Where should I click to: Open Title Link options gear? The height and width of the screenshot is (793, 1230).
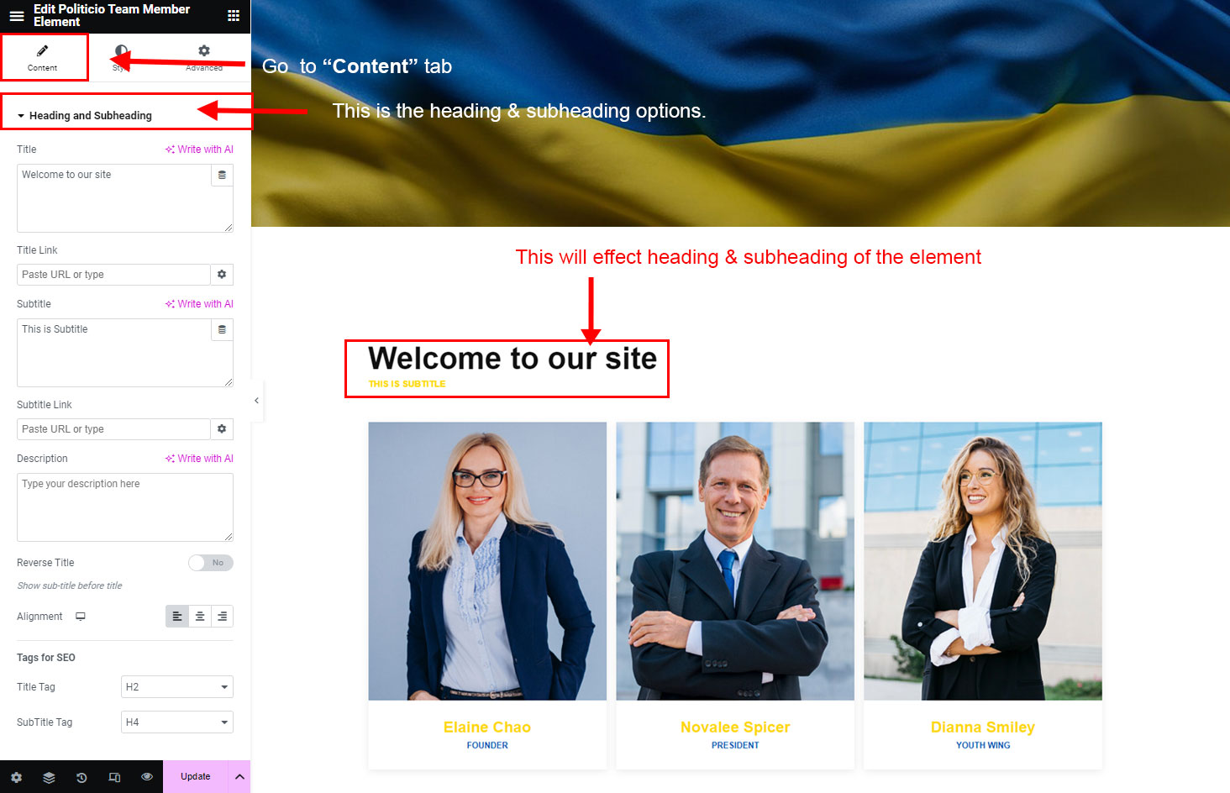[x=222, y=275]
